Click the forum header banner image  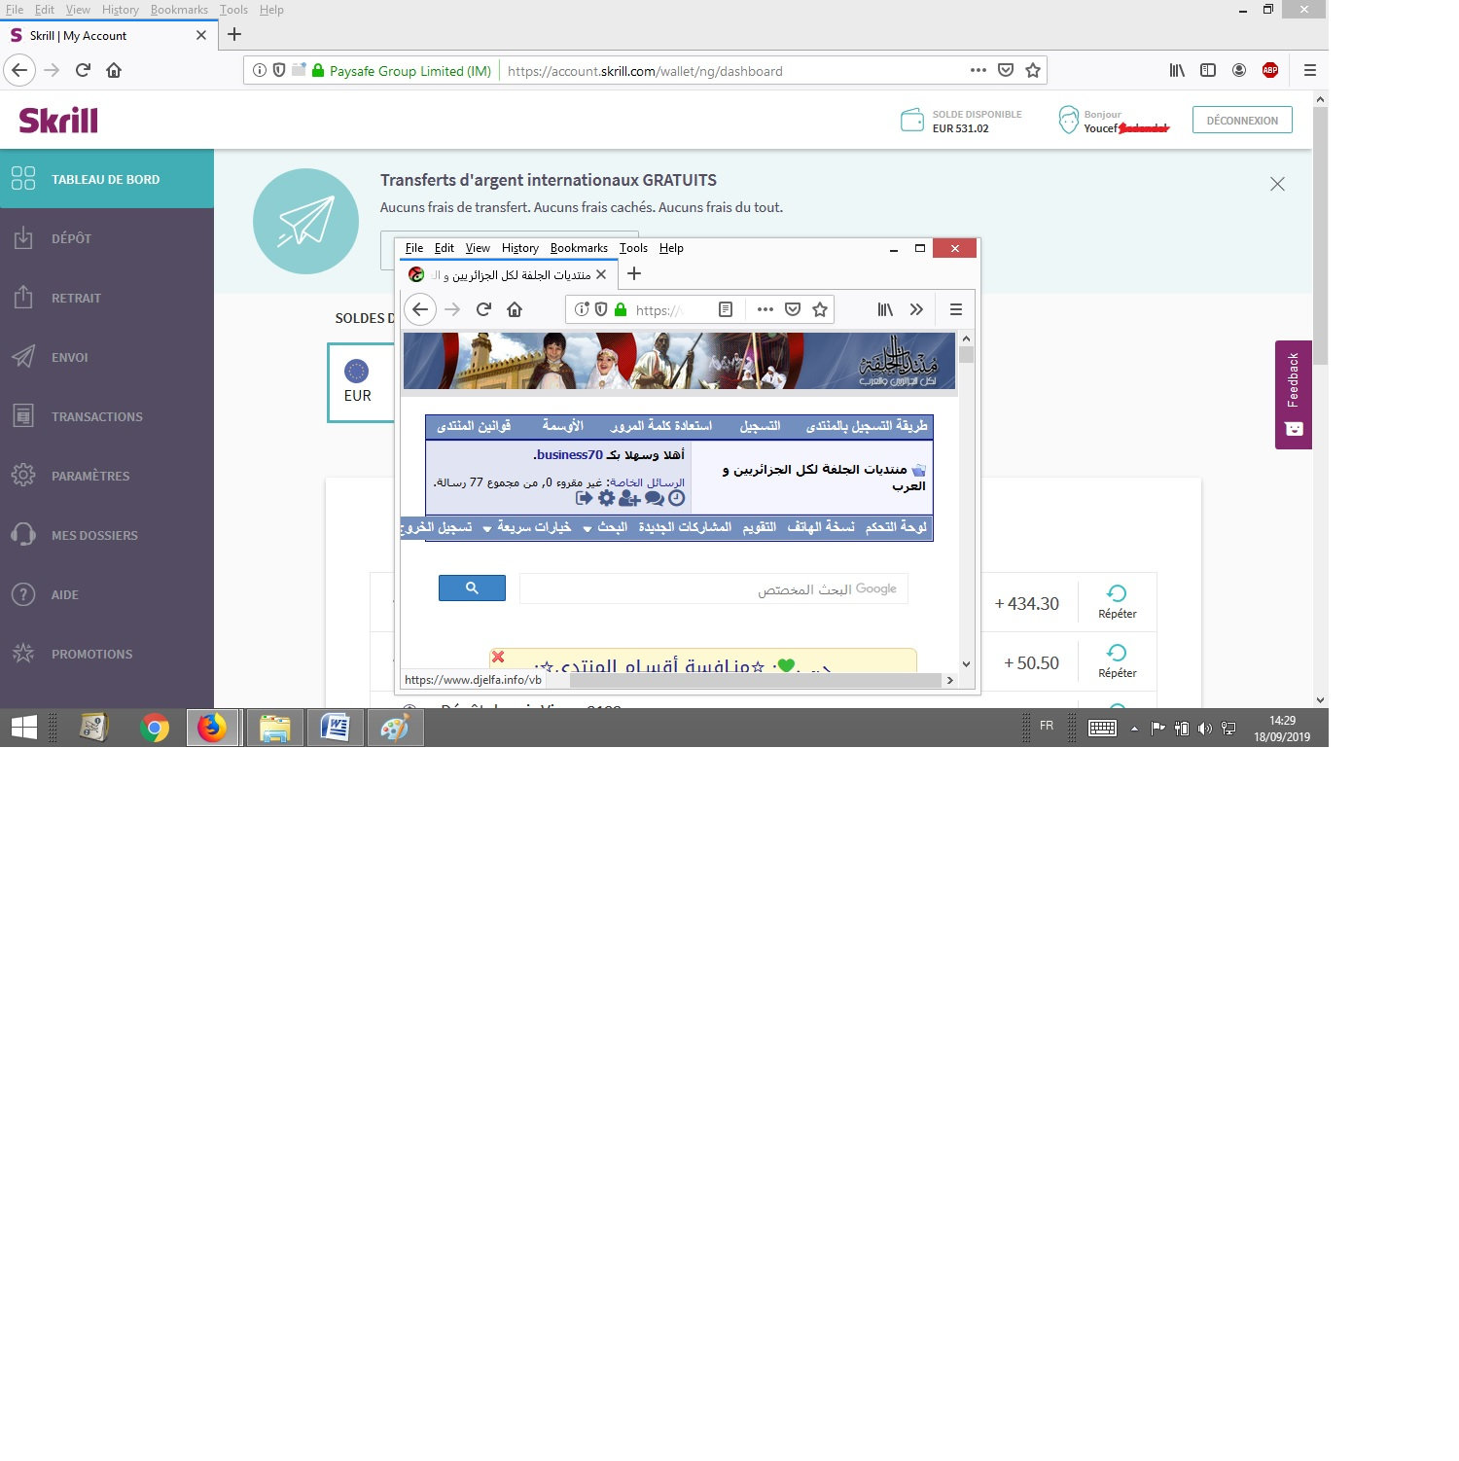[679, 361]
